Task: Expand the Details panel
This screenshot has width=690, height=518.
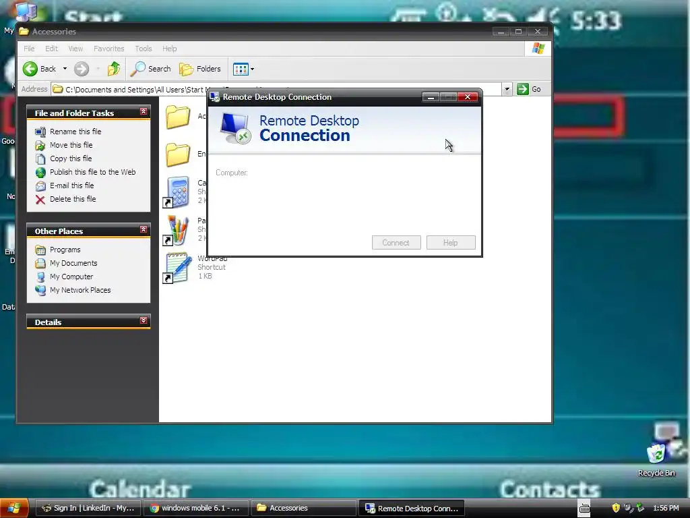Action: [144, 320]
